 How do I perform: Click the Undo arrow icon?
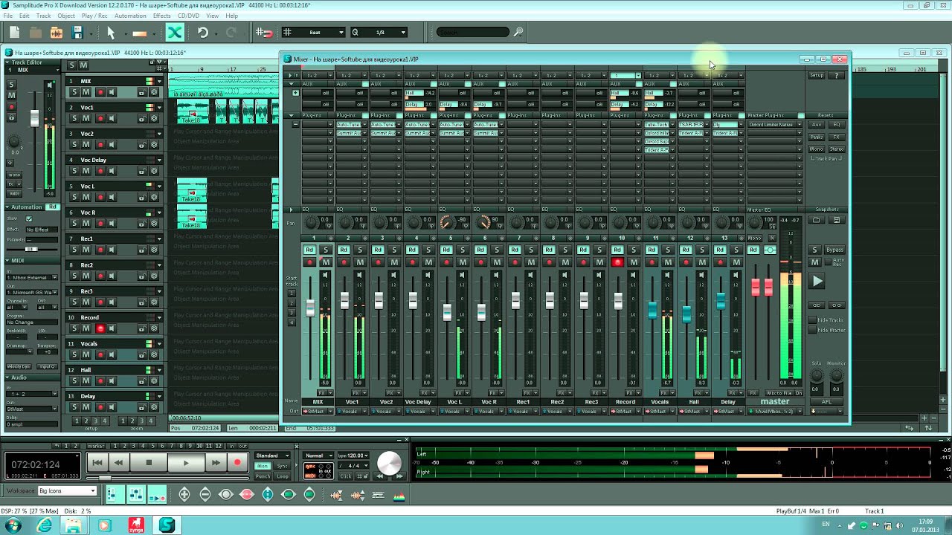point(203,33)
